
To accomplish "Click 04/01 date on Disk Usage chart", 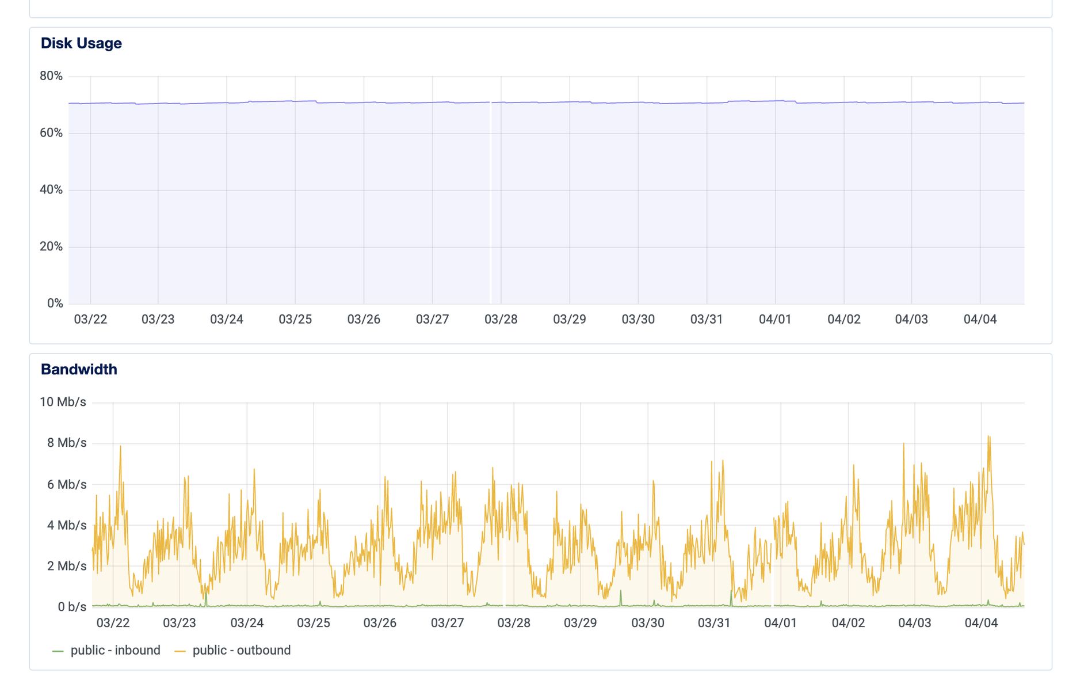I will [x=775, y=320].
